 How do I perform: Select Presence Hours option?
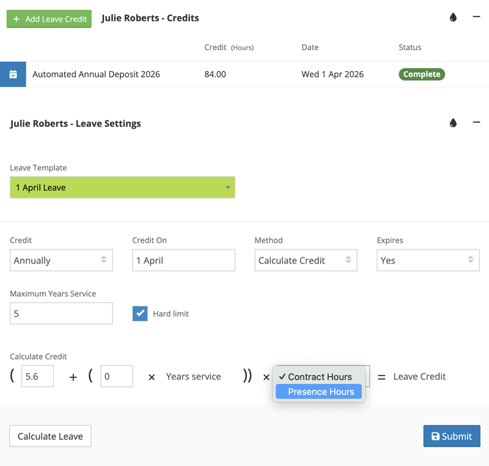(318, 391)
